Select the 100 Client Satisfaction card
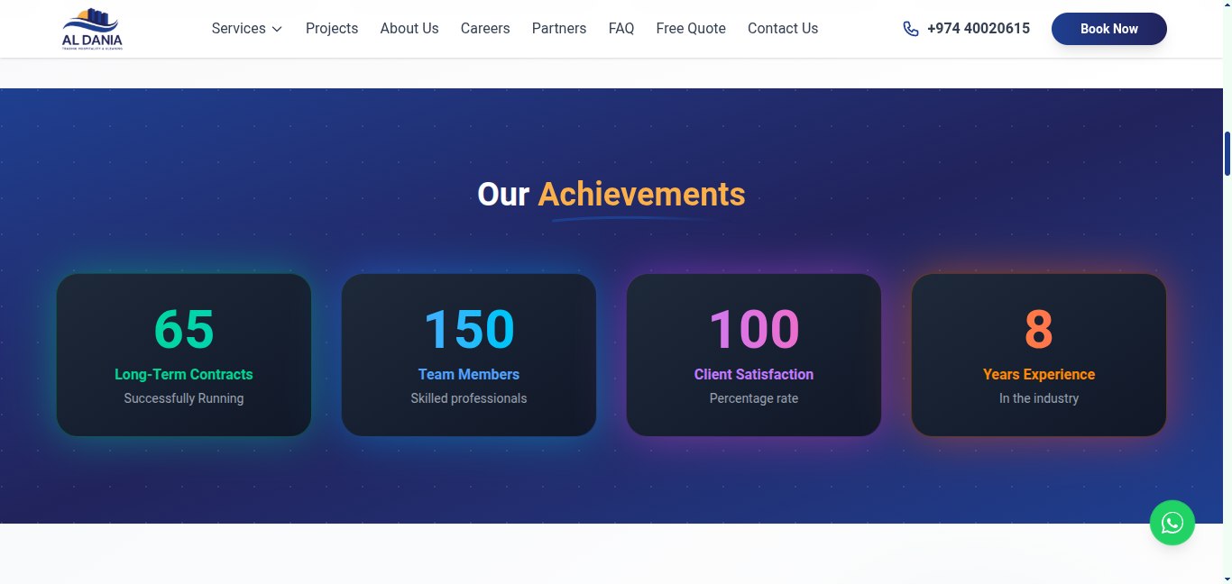 click(x=754, y=355)
